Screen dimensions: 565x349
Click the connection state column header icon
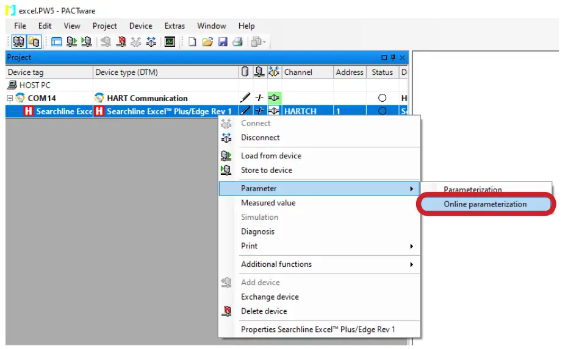pyautogui.click(x=274, y=72)
